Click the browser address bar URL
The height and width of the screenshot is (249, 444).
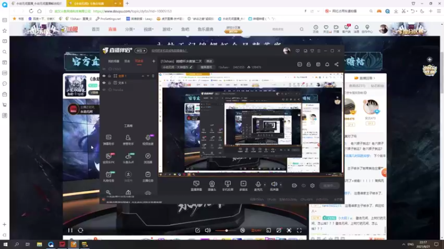pos(132,11)
